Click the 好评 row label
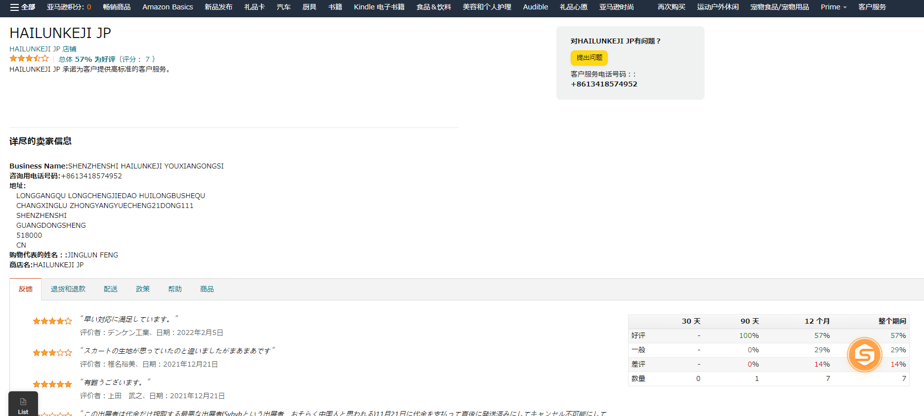924x416 pixels. tap(638, 335)
